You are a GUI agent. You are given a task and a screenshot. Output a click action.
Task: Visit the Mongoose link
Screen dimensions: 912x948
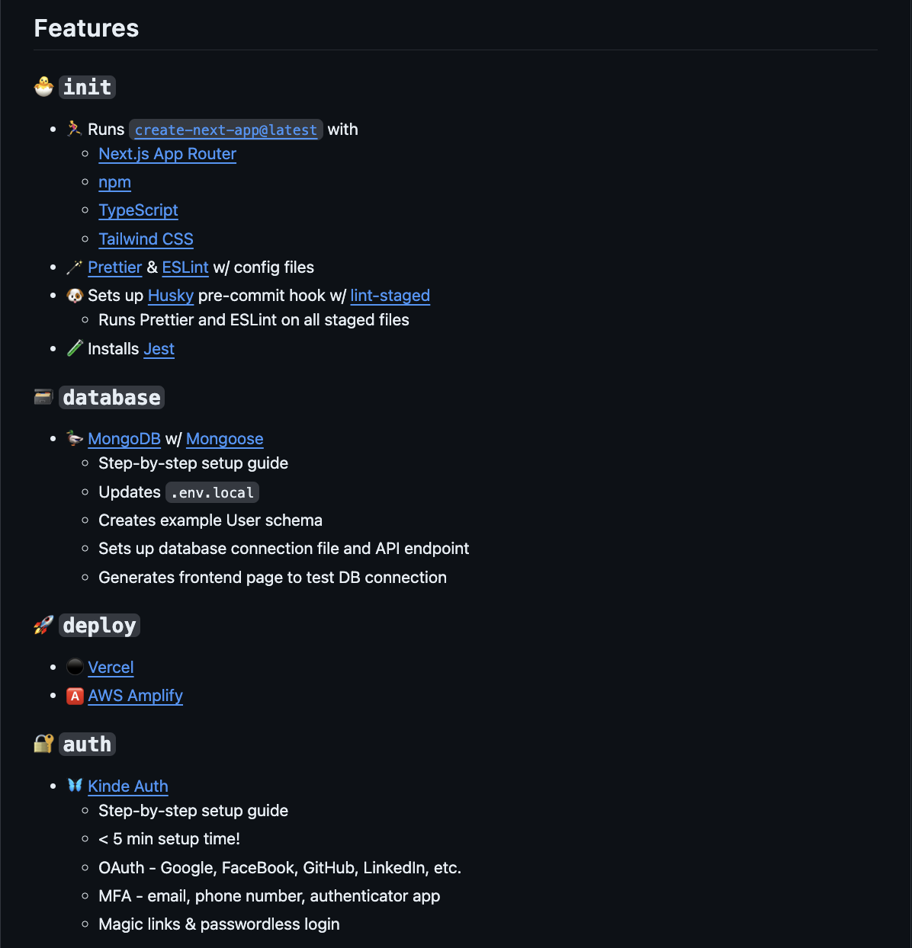click(224, 439)
